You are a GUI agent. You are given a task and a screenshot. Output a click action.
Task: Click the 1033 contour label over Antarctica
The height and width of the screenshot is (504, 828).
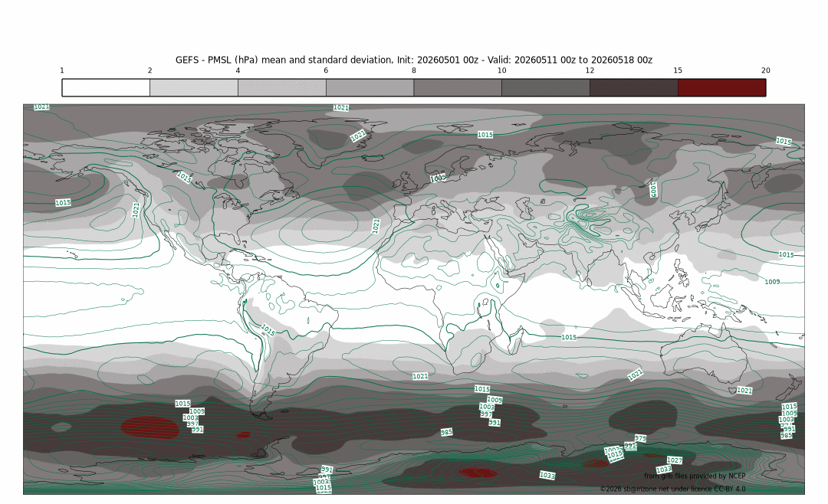[547, 476]
